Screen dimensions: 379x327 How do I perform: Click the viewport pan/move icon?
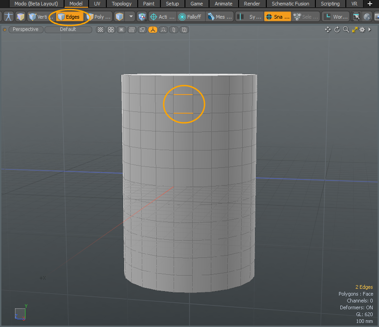click(328, 30)
